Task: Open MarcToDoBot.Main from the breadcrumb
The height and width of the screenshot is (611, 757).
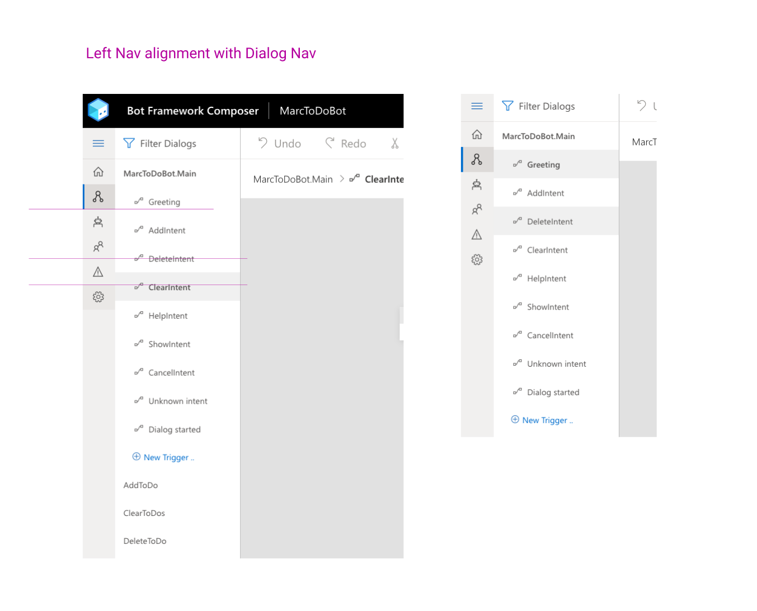Action: pyautogui.click(x=293, y=179)
